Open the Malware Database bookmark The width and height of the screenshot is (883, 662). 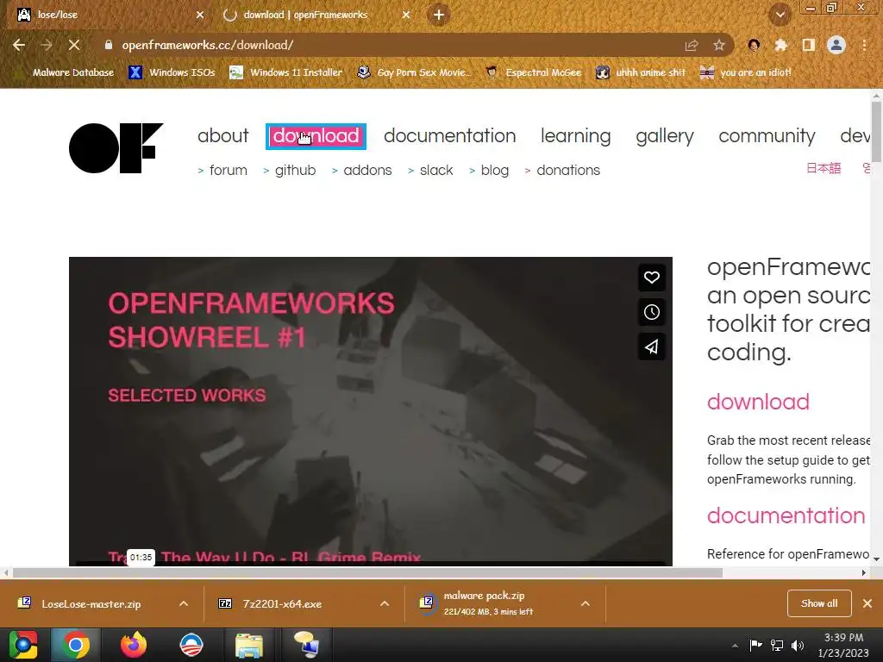click(66, 72)
